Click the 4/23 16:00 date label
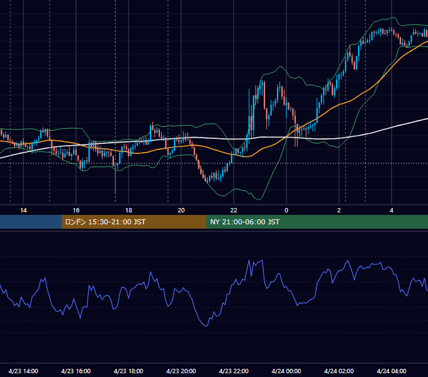The height and width of the screenshot is (377, 428). coord(76,371)
